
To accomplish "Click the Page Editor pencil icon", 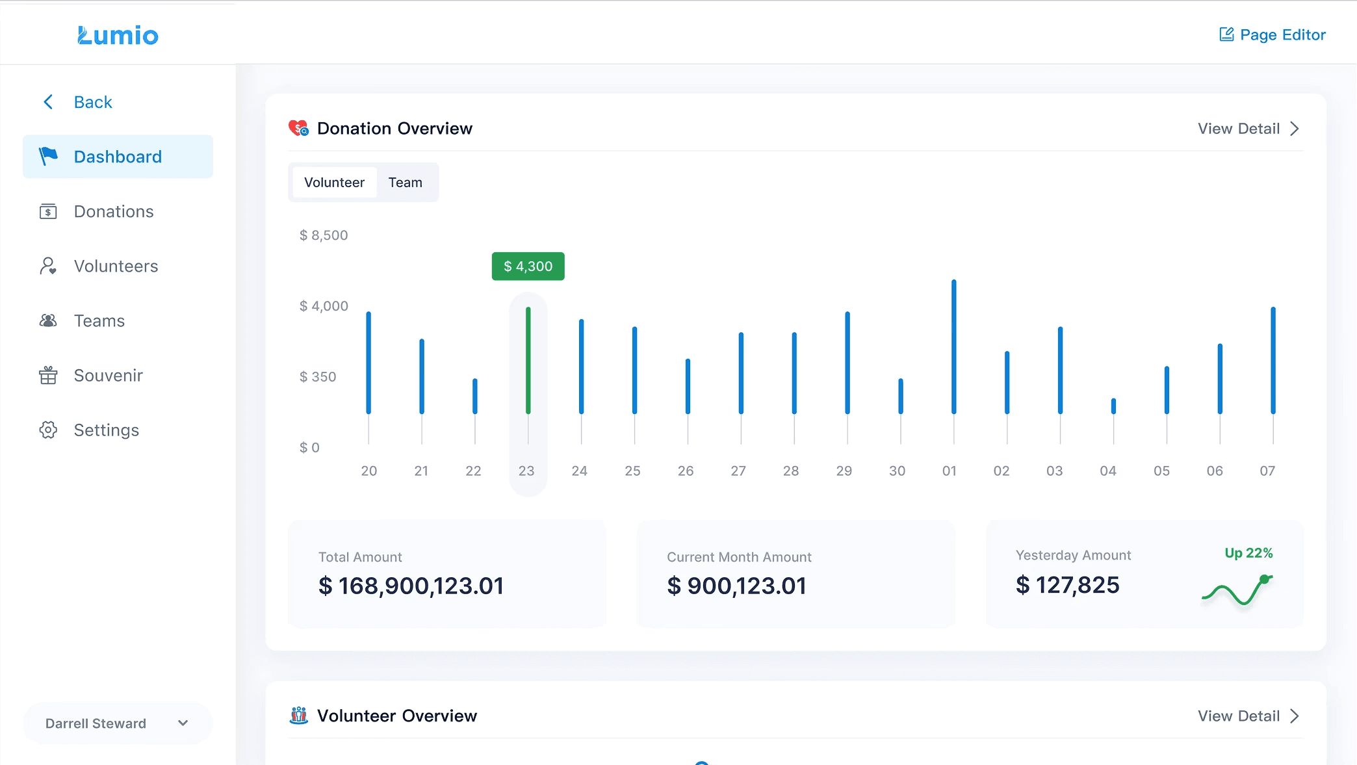I will (1226, 34).
